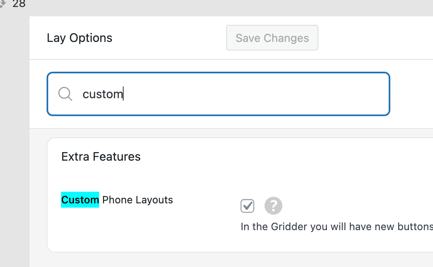This screenshot has width=433, height=267.
Task: Click the magnifying glass search icon
Action: click(65, 94)
